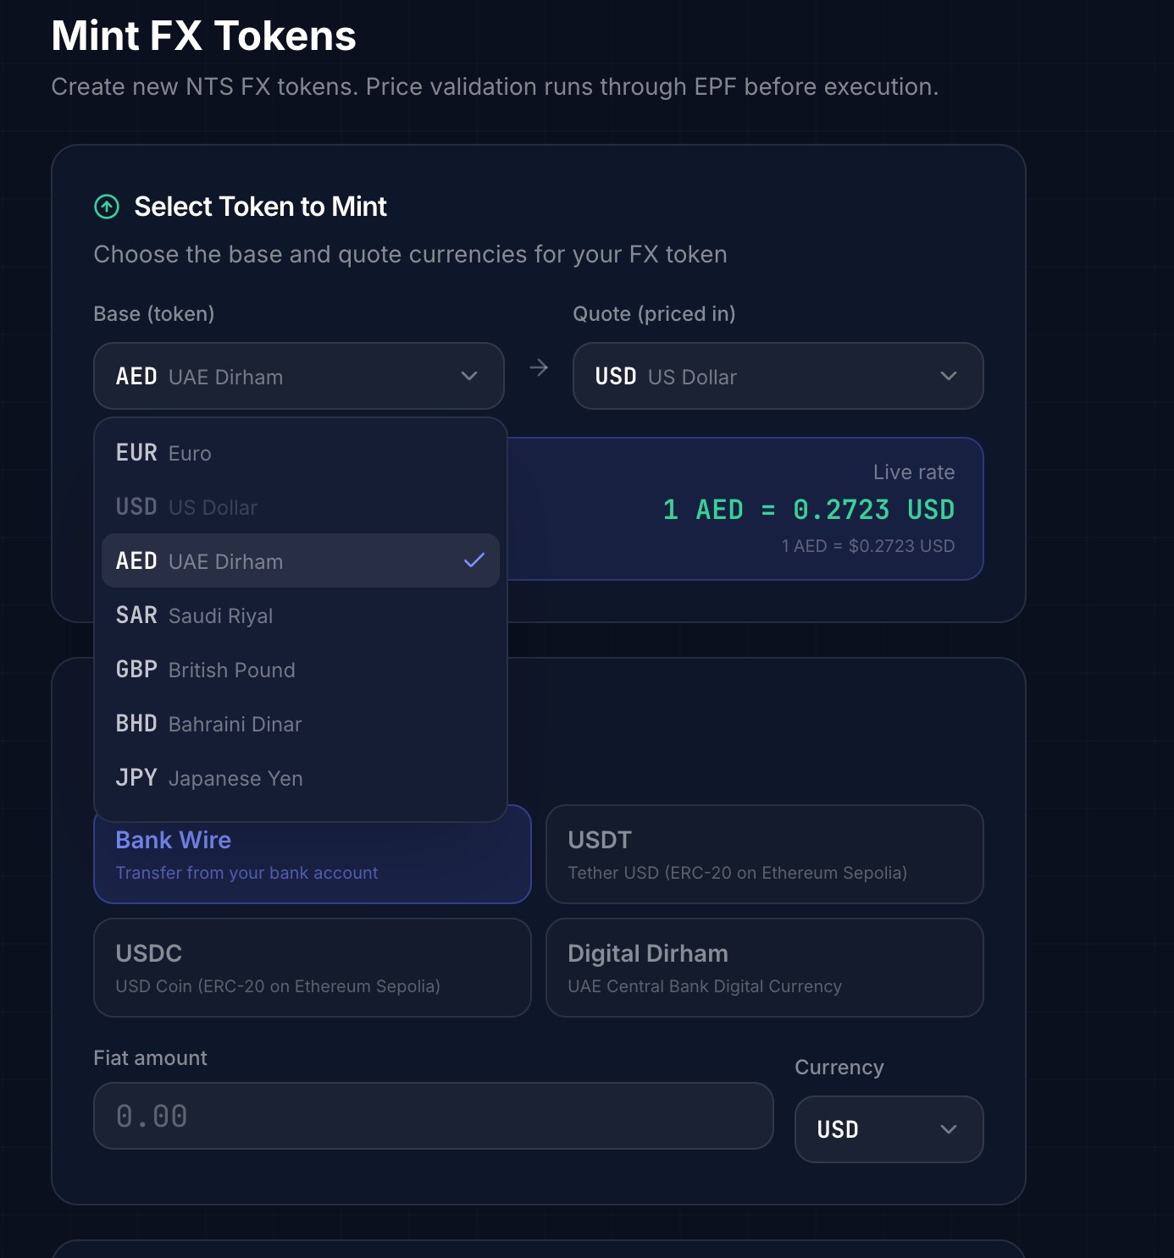Viewport: 1174px width, 1258px height.
Task: Select Digital Dirham payment method
Action: tap(764, 968)
